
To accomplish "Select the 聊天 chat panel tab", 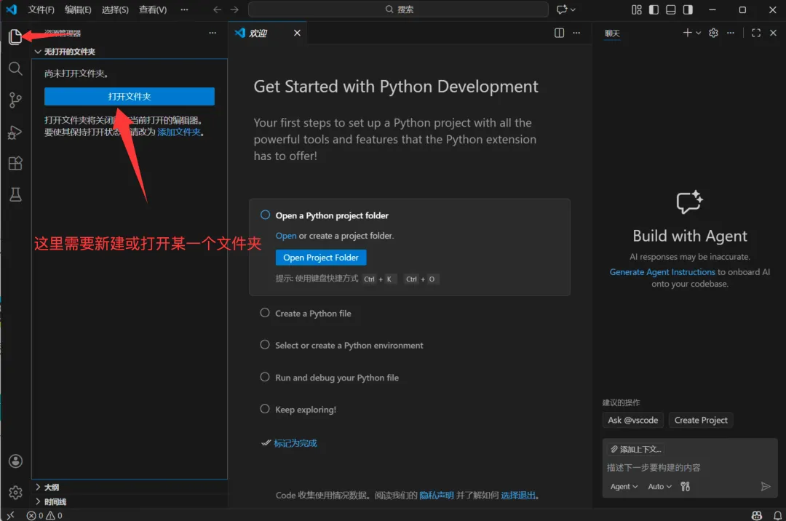I will 612,33.
